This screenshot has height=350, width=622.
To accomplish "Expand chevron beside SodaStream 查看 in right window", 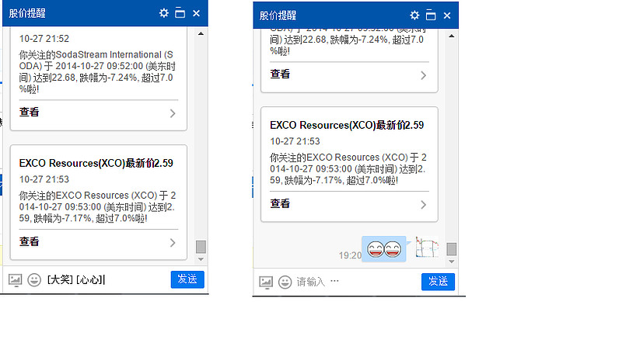I will (x=423, y=75).
